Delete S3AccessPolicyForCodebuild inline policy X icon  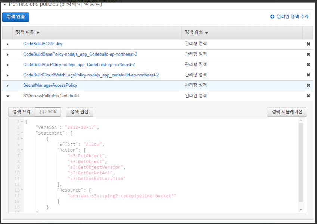pos(308,96)
